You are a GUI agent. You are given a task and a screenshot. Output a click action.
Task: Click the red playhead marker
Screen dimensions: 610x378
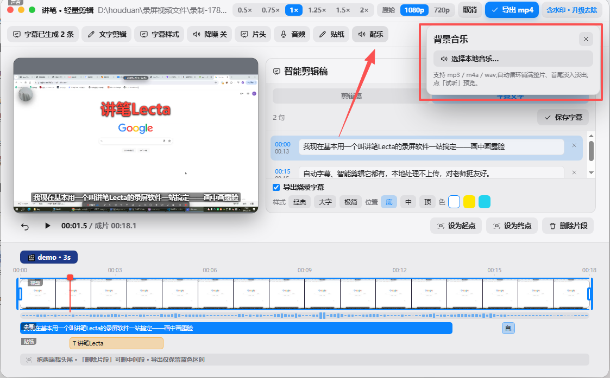tap(70, 277)
